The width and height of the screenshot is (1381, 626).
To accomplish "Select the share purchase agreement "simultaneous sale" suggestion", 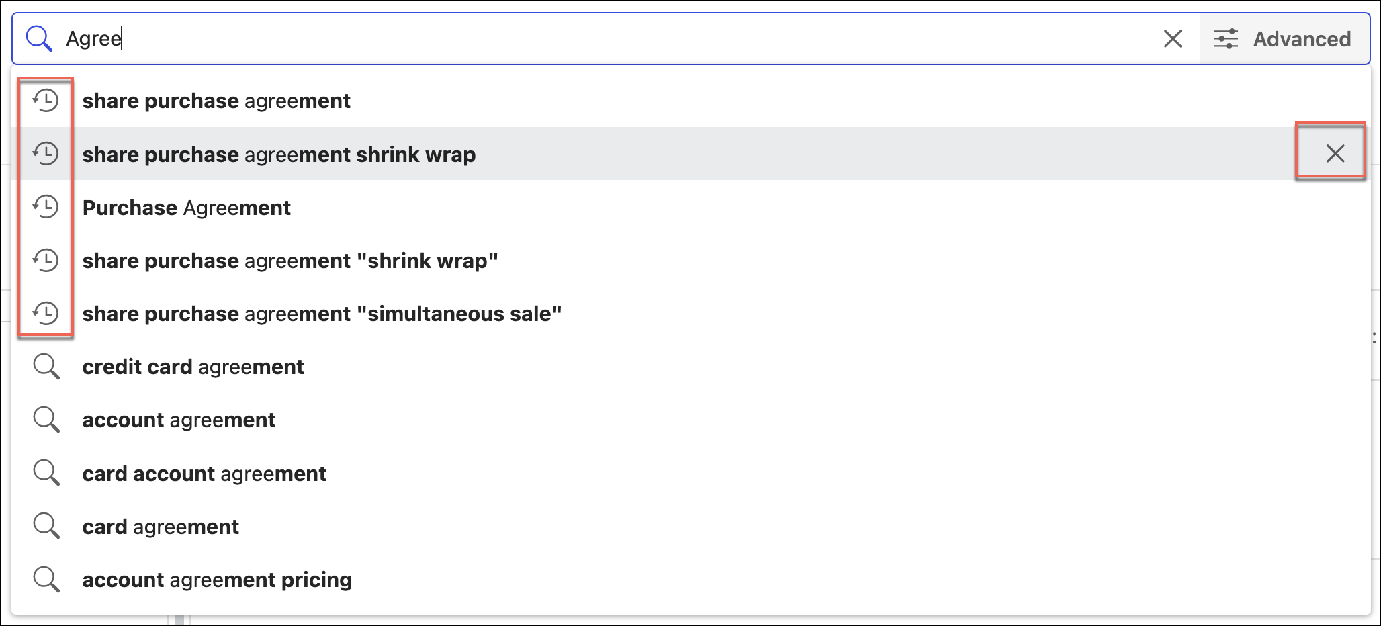I will [x=321, y=313].
